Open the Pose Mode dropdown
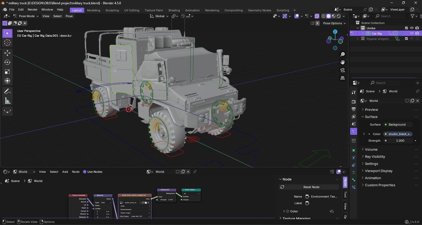Screen dimensions: 422x225 pos(26,16)
